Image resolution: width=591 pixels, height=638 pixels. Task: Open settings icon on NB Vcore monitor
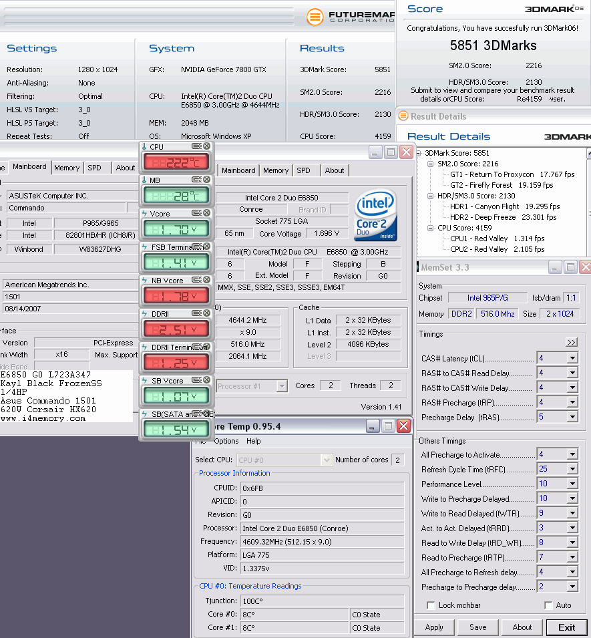196,279
